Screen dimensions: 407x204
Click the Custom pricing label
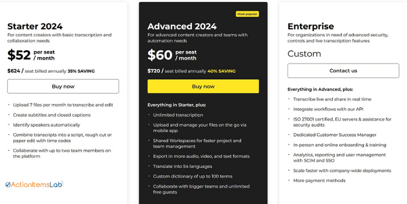click(x=304, y=54)
